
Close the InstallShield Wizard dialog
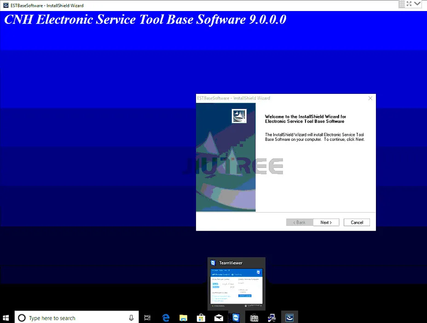point(370,98)
